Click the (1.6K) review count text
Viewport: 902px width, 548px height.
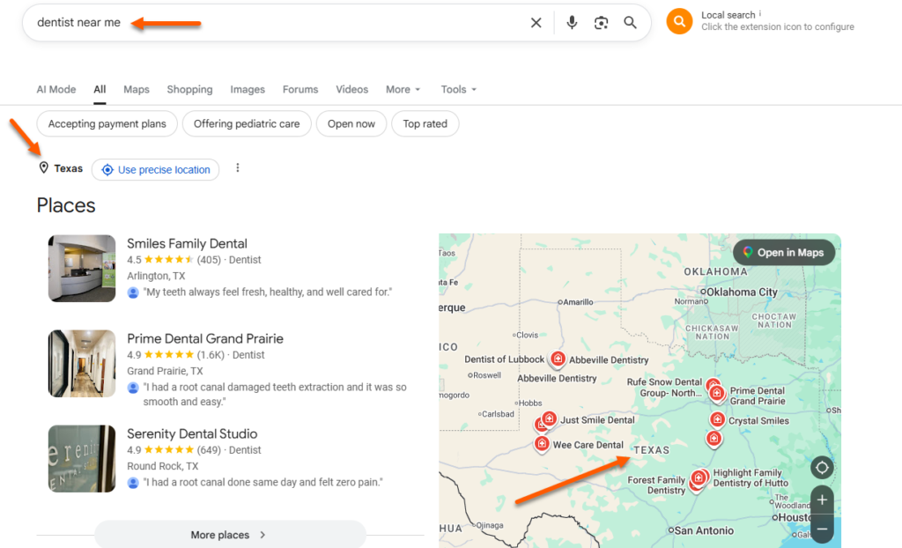pyautogui.click(x=211, y=354)
